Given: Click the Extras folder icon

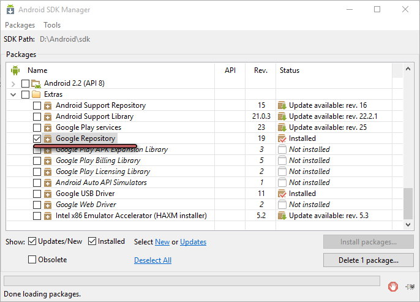Looking at the screenshot, I should click(36, 94).
